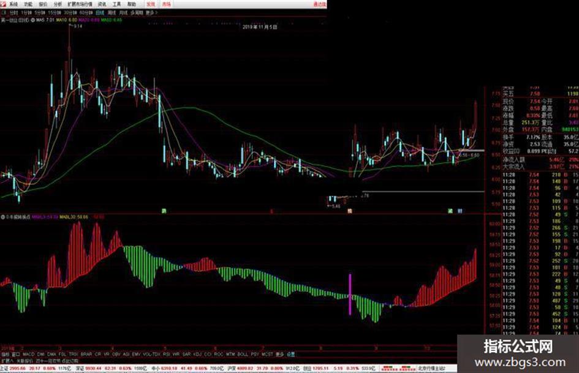This screenshot has width=579, height=373.
Task: Click the app logo icon
Action: (3, 4)
